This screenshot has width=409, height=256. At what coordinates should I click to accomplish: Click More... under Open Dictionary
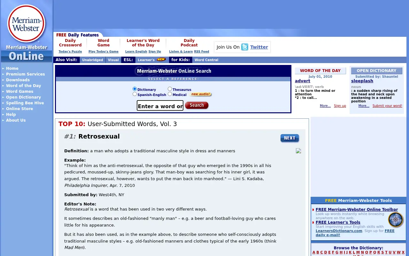pyautogui.click(x=364, y=106)
